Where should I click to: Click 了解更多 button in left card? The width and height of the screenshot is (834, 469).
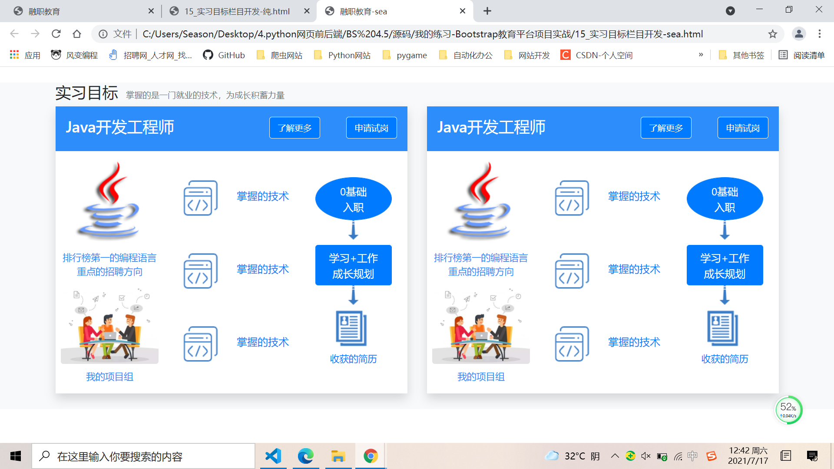[295, 128]
